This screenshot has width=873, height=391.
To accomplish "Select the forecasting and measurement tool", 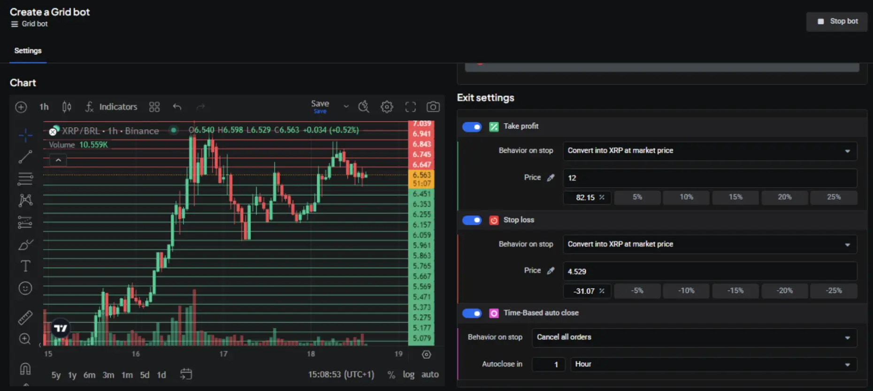I will click(x=25, y=222).
